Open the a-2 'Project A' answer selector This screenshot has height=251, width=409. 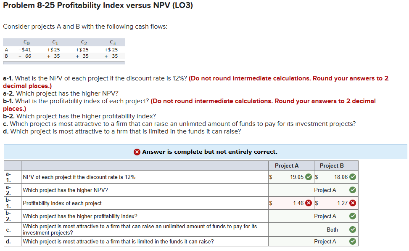[325, 190]
